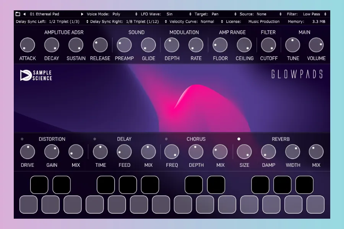Toggle the Delay effect on
This screenshot has height=229, width=344.
pyautogui.click(x=94, y=139)
